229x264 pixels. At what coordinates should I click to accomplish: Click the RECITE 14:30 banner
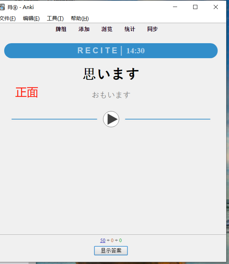(x=111, y=51)
